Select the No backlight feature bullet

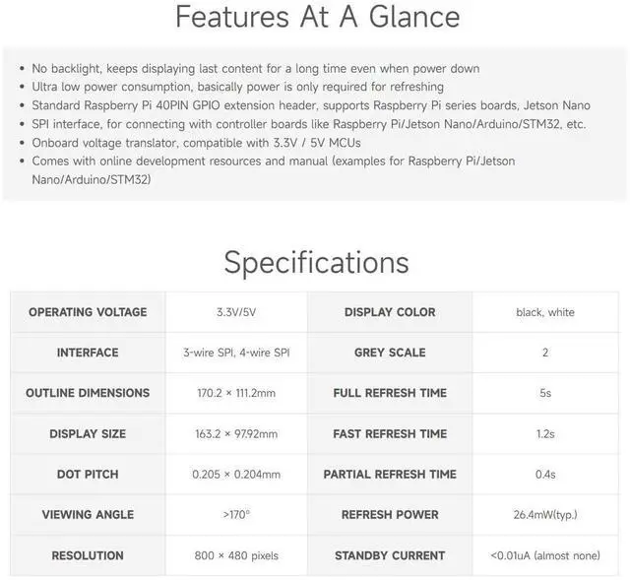point(255,69)
